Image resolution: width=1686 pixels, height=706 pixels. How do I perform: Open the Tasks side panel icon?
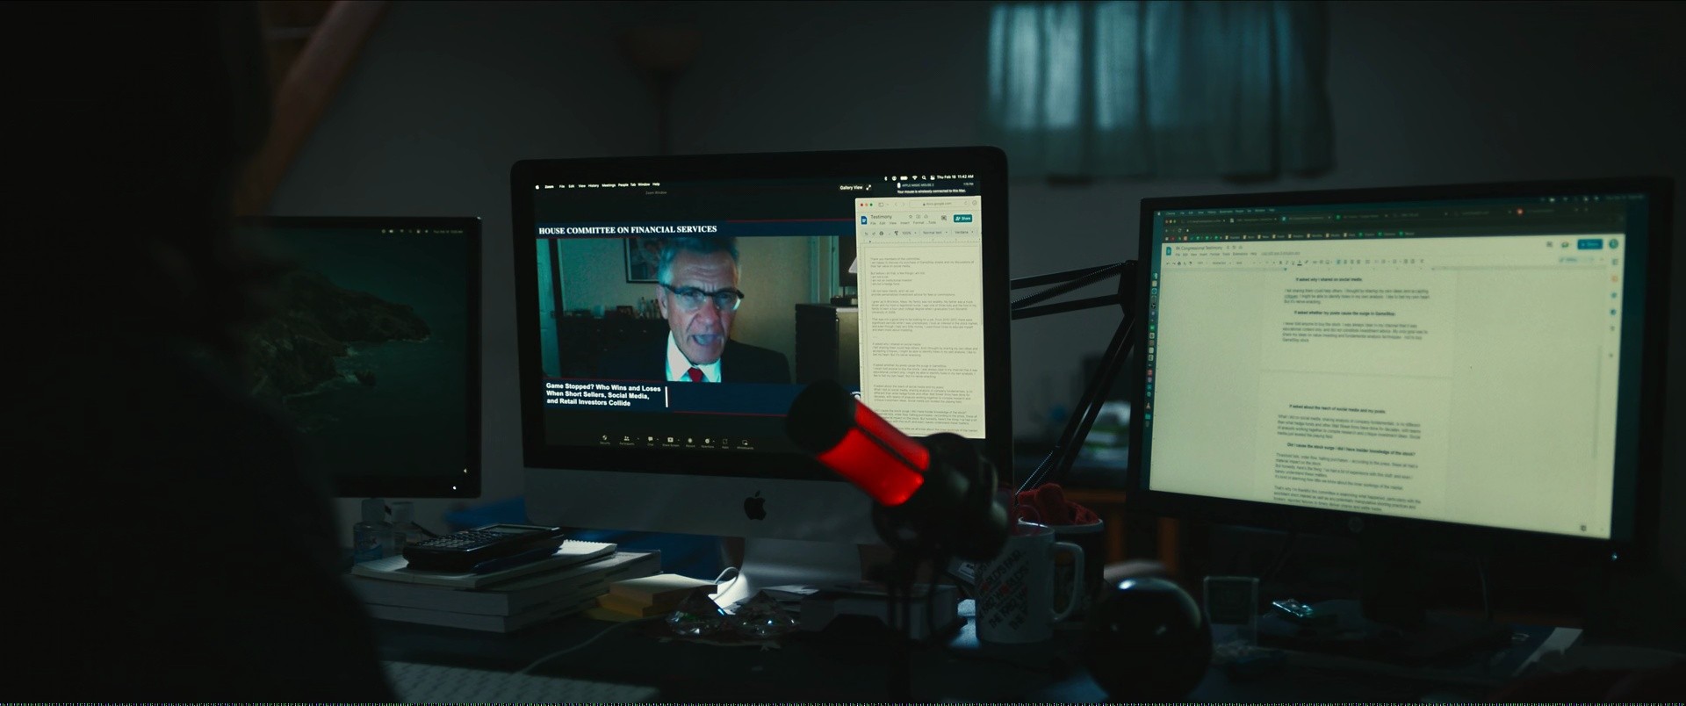point(1614,295)
